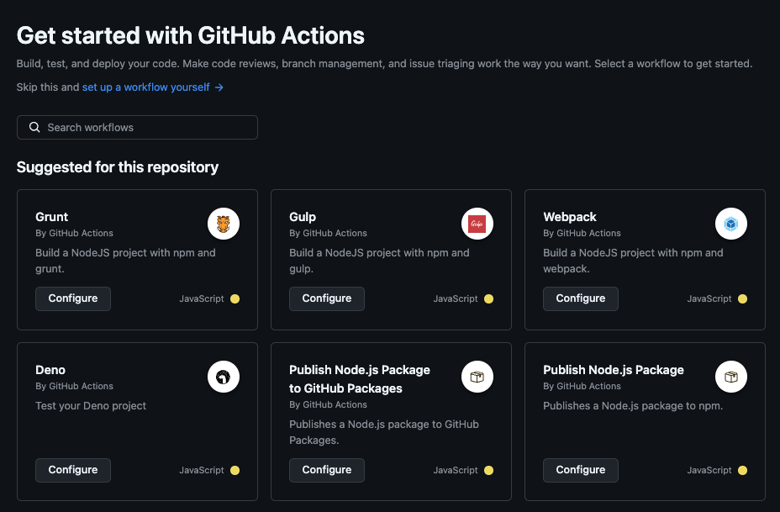Click the npm 'Publish Node.js Package' title
This screenshot has width=780, height=512.
[614, 370]
